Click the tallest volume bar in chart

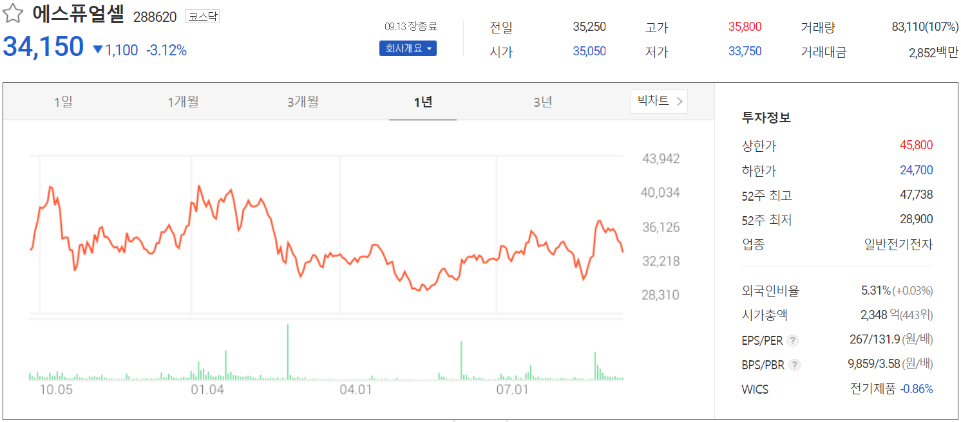tap(287, 352)
